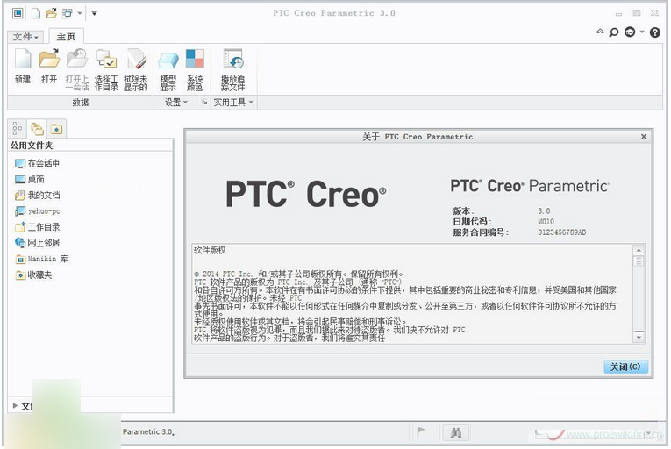Select Manikin library (Manikin 库) entry
The width and height of the screenshot is (671, 449).
pos(41,259)
